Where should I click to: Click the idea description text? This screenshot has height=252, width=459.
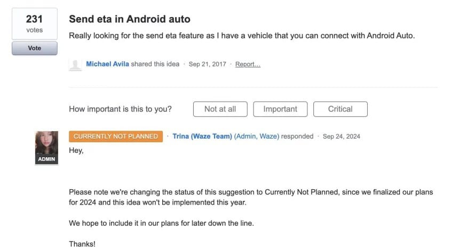(242, 35)
